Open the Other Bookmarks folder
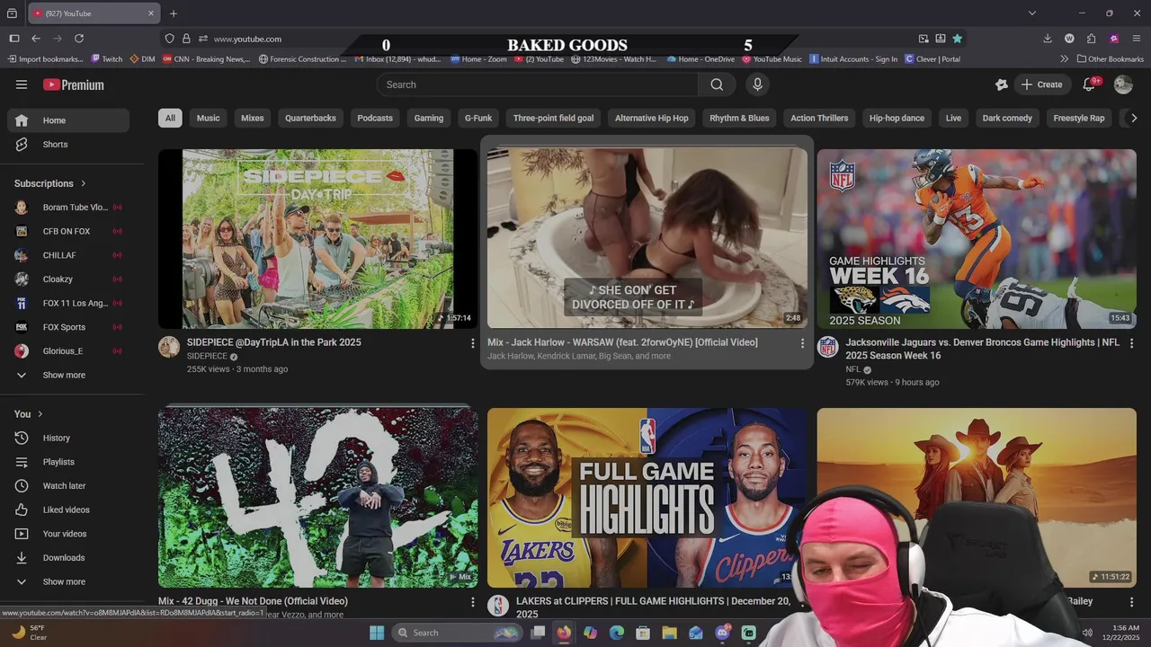The width and height of the screenshot is (1151, 647). tap(1110, 59)
